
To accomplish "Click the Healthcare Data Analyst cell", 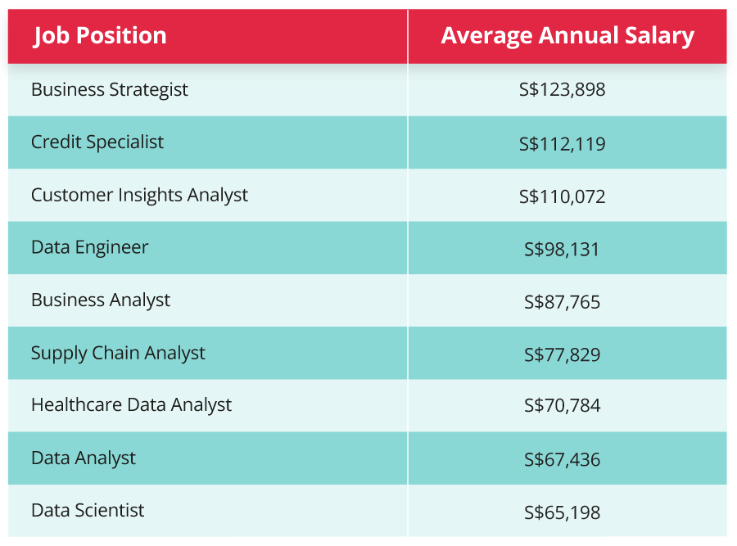I will pyautogui.click(x=131, y=405).
